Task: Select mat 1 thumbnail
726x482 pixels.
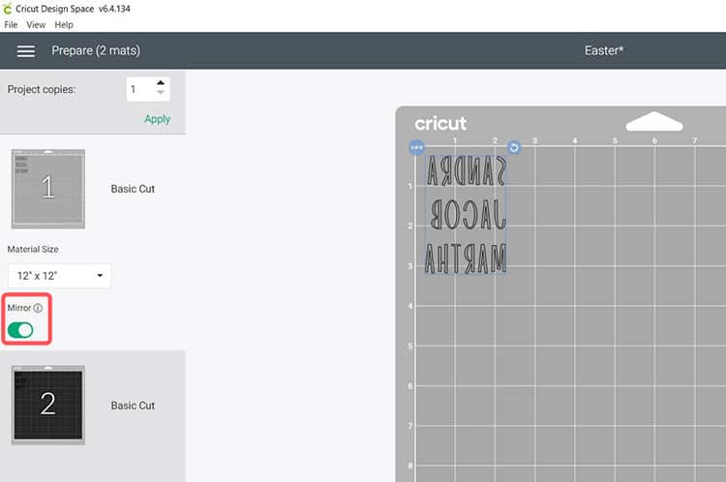Action: coord(48,189)
